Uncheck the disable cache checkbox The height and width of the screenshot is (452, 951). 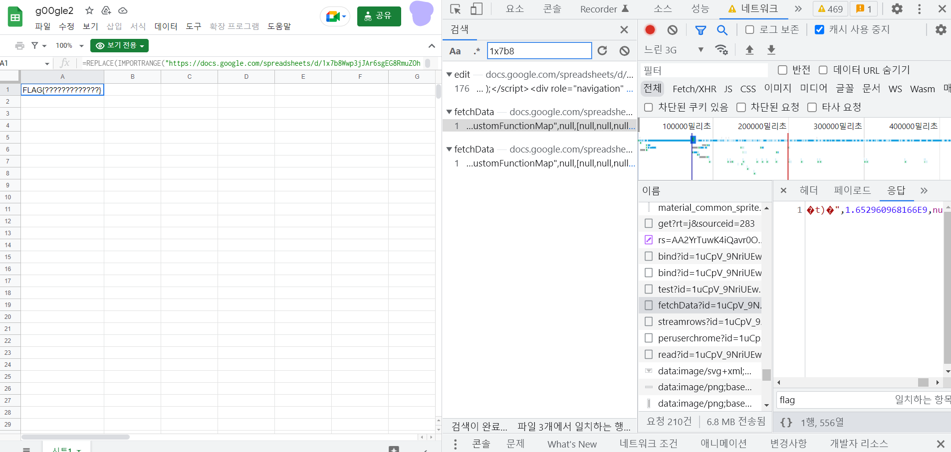(x=819, y=30)
